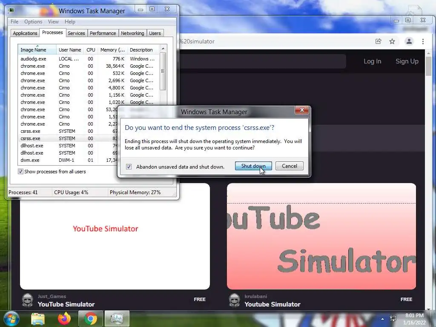Switch to Chrome on the taskbar
The image size is (436, 327).
coord(90,318)
